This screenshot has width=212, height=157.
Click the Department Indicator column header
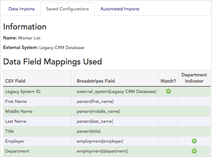tap(194, 78)
